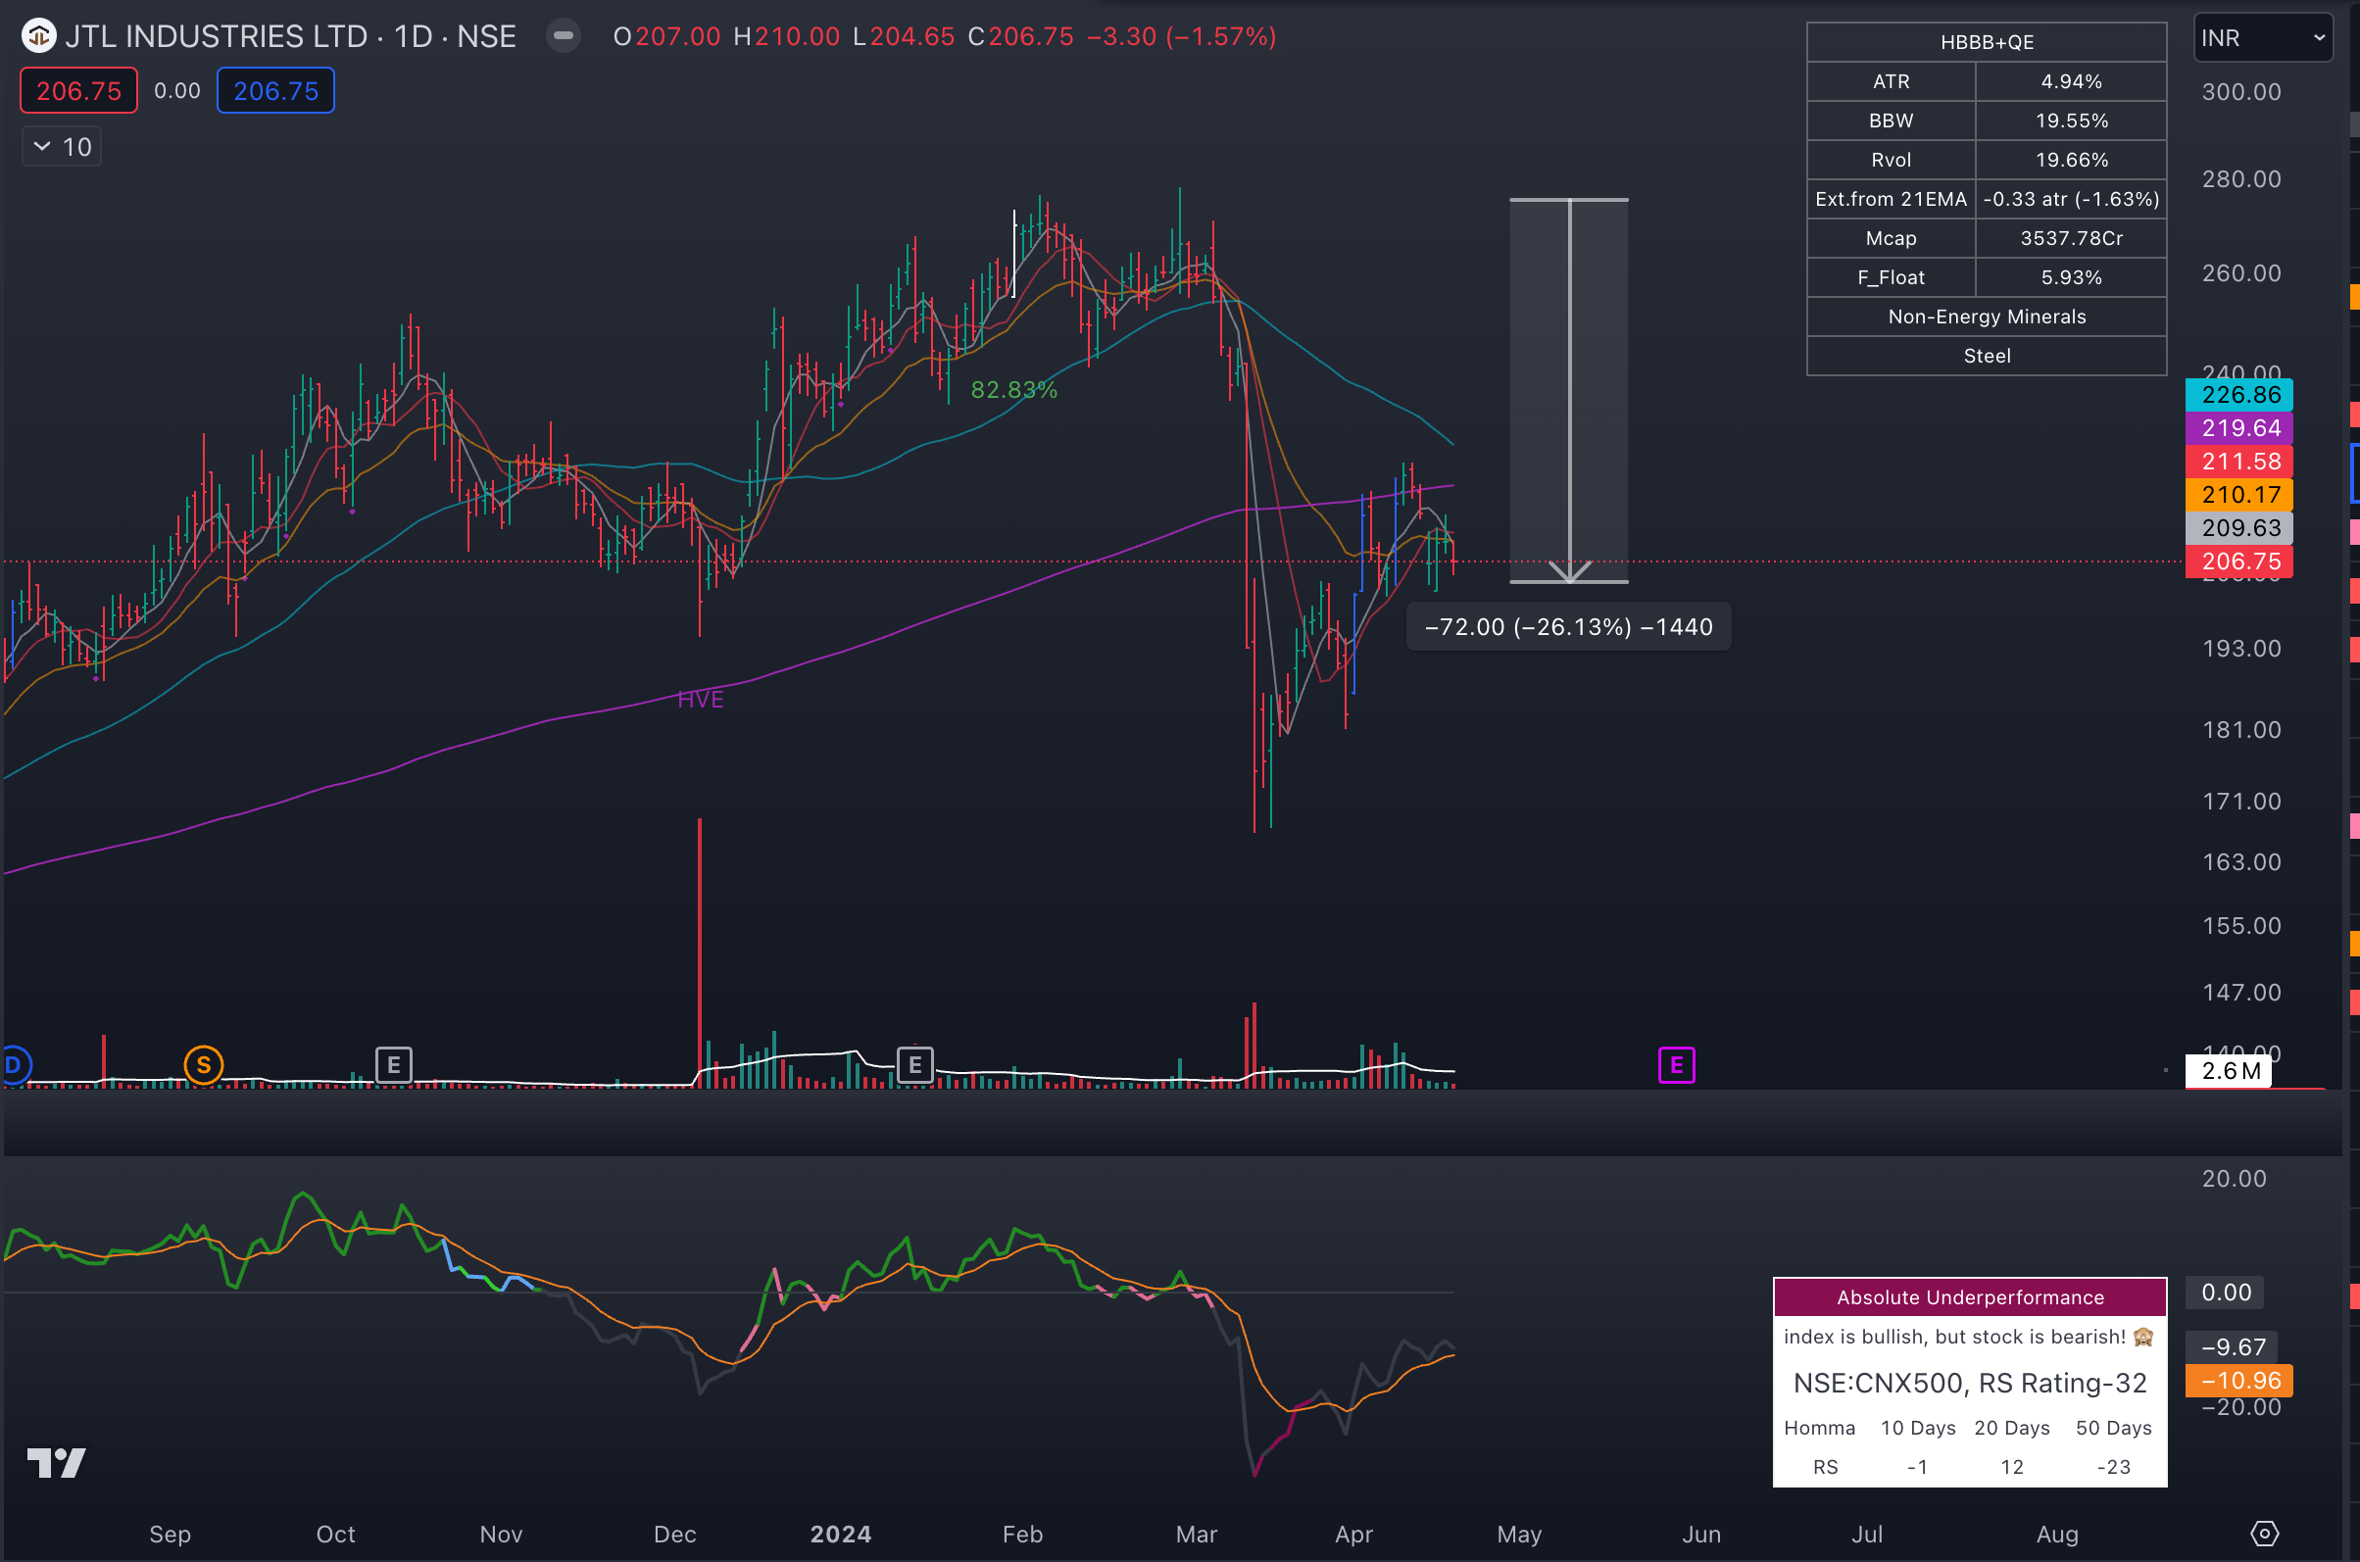Select the JTL INDUSTRIES LTD symbol title
2360x1562 pixels.
click(x=217, y=37)
